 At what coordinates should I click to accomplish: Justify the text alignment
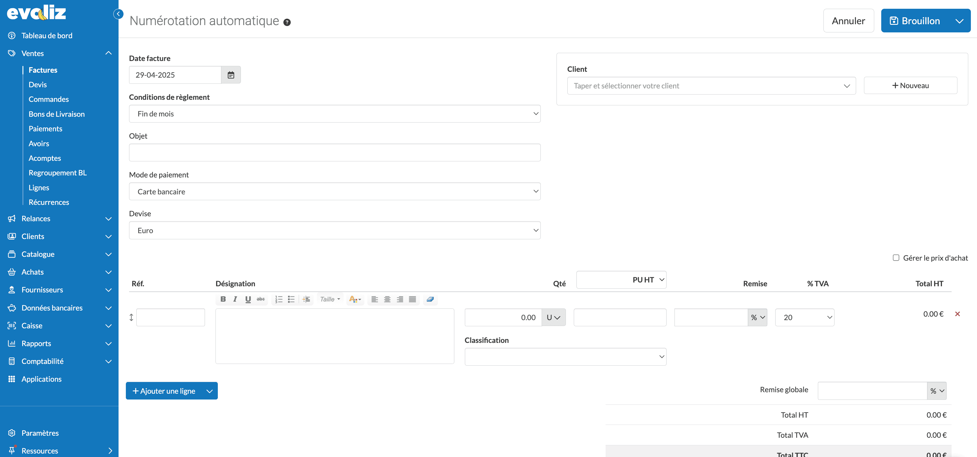pos(412,299)
